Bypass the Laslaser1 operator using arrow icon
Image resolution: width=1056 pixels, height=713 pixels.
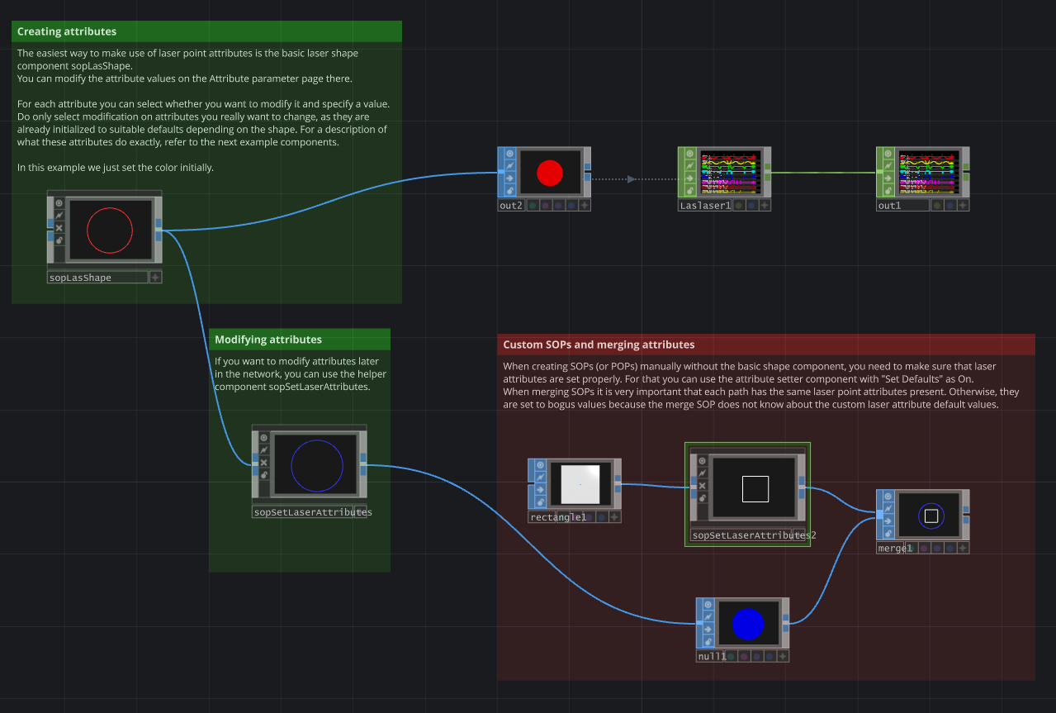point(690,178)
